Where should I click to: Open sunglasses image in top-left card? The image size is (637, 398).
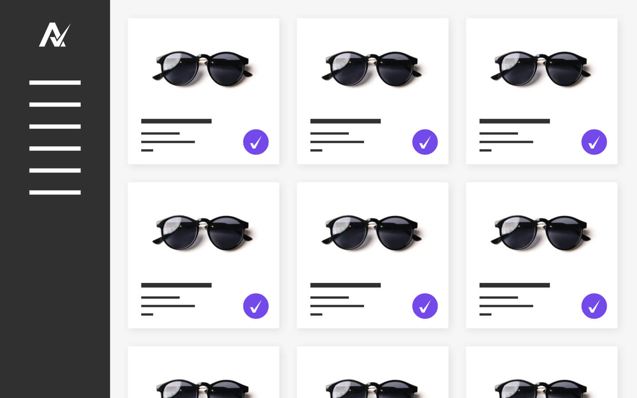point(203,69)
